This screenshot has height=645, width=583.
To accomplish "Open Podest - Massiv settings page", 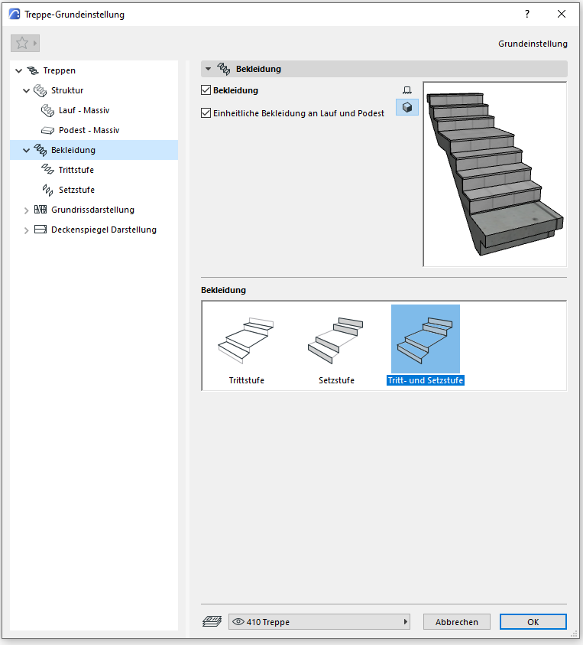I will point(89,130).
